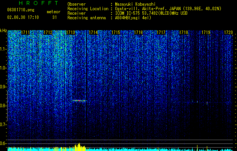Click the 1713 time marker

click(70, 32)
